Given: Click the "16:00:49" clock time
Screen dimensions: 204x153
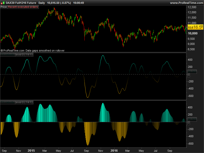Looking at the screenshot, I should [x=79, y=3].
